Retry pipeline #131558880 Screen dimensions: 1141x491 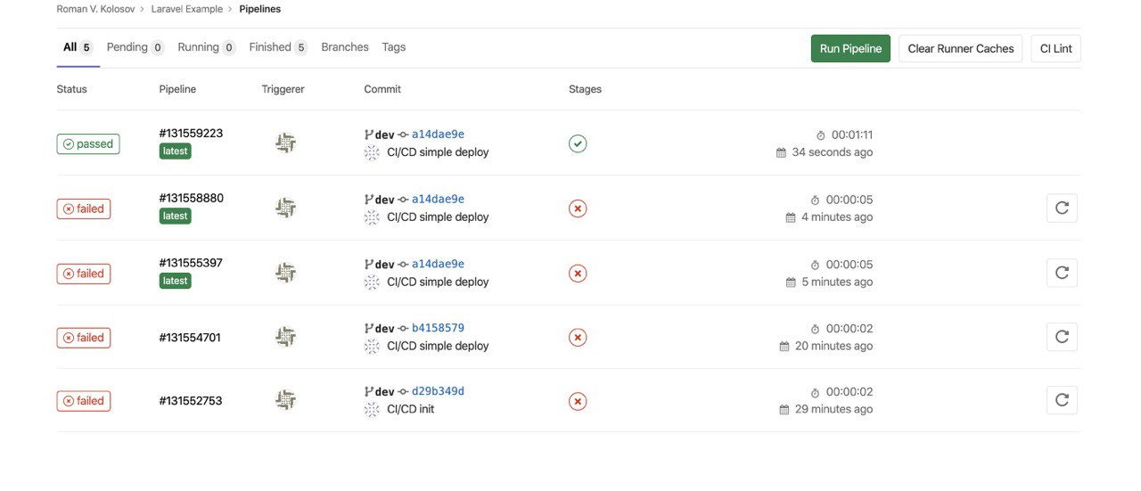click(1062, 208)
